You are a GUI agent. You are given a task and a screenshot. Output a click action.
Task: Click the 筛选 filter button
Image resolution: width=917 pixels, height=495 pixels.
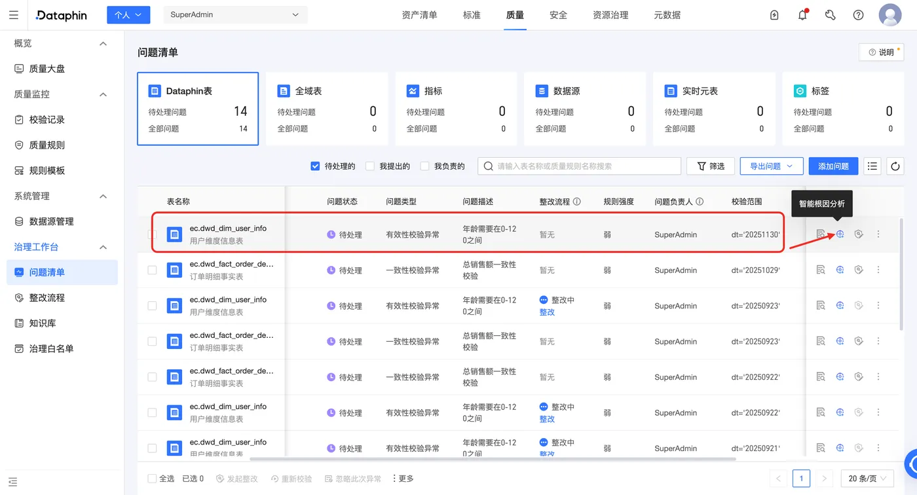[x=711, y=166]
